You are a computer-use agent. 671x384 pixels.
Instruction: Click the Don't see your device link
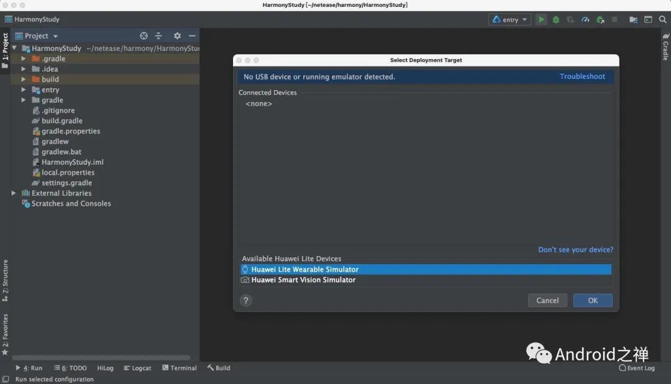coord(575,250)
